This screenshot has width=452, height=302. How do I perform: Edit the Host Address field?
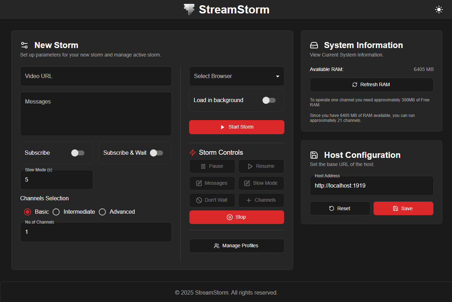[372, 186]
